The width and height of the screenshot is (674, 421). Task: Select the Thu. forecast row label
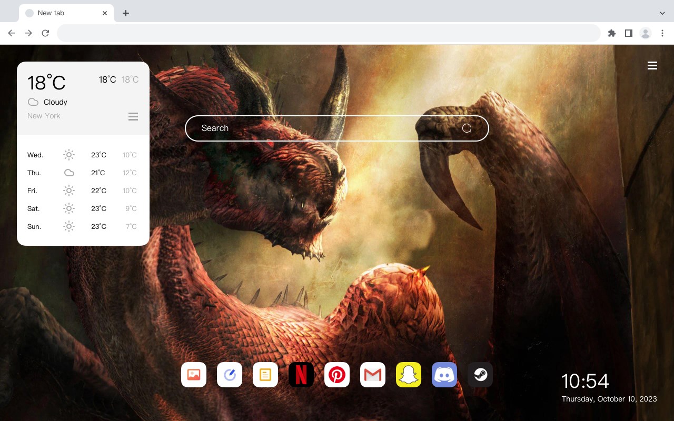(34, 173)
